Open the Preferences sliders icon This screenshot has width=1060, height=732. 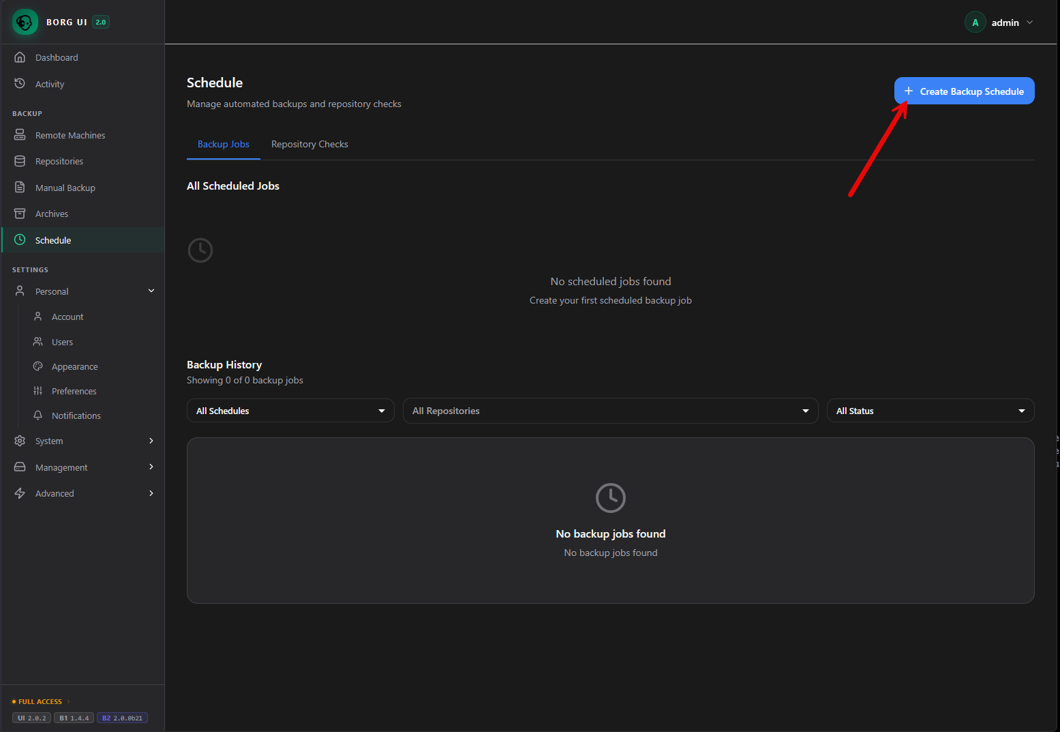point(38,391)
